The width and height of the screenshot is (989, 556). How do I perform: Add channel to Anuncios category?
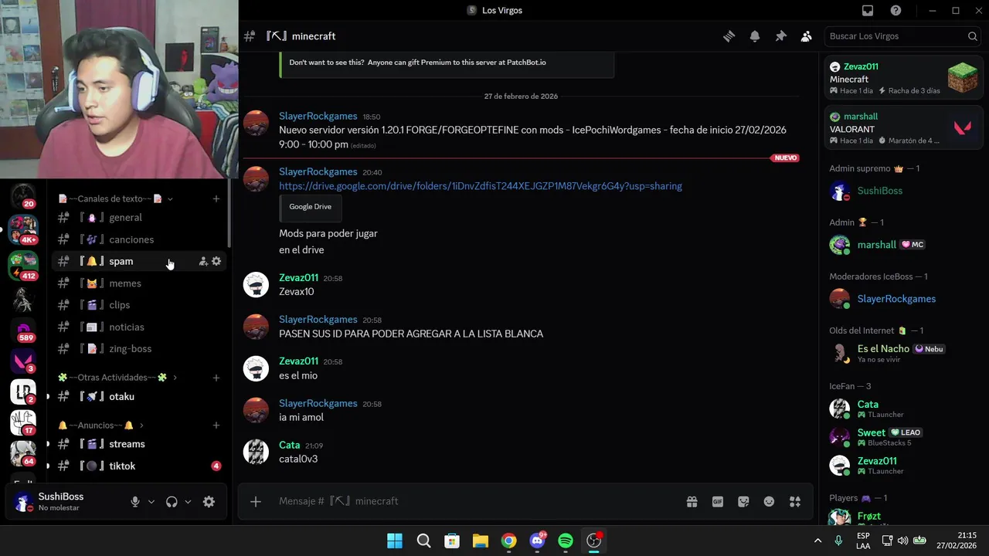pyautogui.click(x=216, y=425)
